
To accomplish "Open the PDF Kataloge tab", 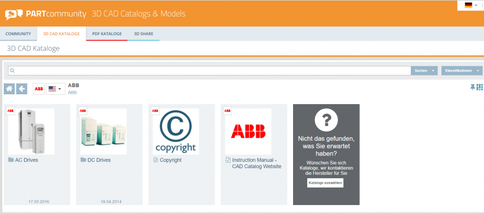I will point(106,33).
